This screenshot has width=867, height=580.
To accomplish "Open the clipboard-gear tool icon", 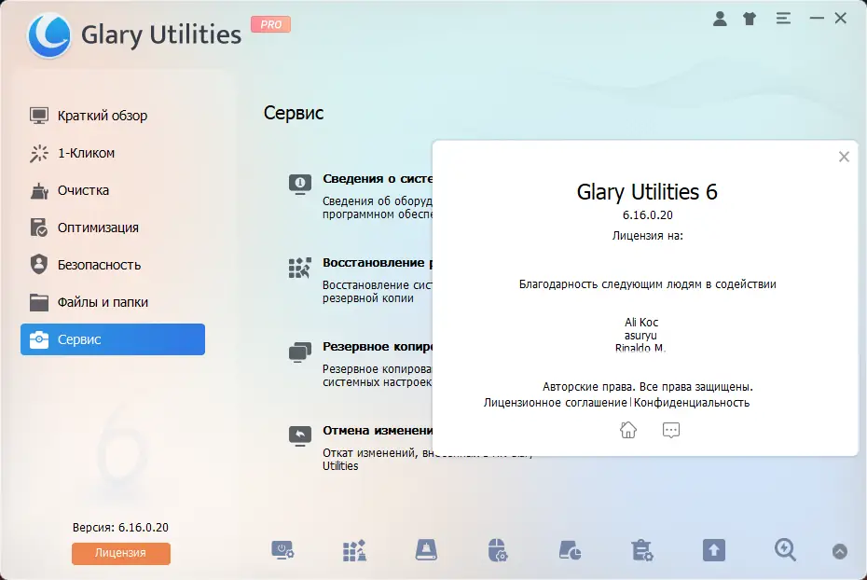I will [x=642, y=551].
